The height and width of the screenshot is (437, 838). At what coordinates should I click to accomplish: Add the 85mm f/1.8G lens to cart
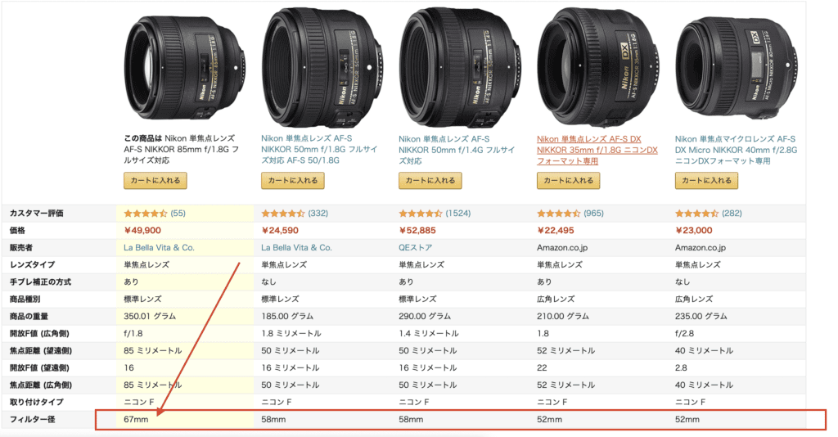pos(155,181)
